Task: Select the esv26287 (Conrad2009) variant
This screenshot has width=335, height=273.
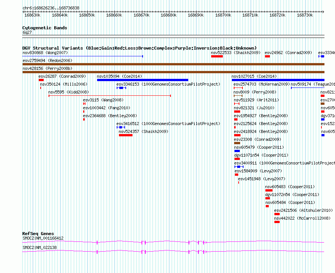Action: tap(62, 76)
